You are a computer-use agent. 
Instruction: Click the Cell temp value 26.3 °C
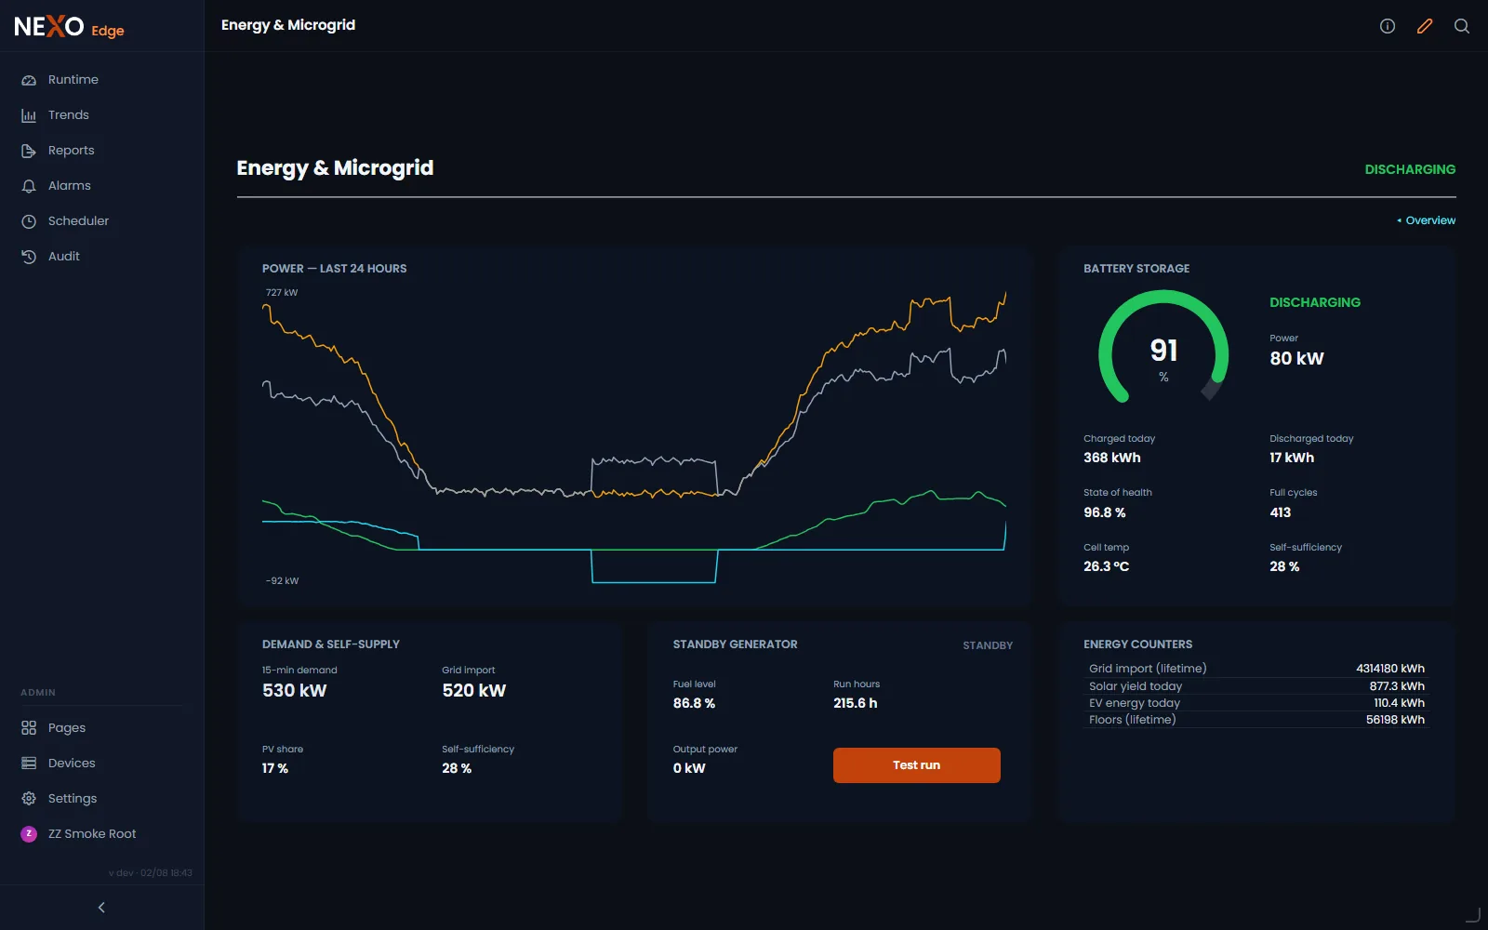(x=1107, y=566)
